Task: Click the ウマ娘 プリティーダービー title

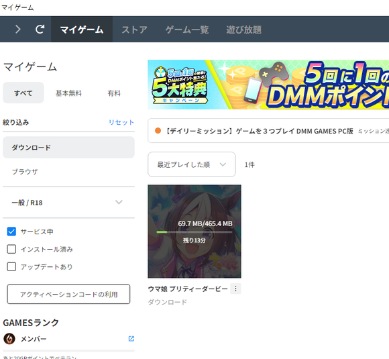Action: coord(188,289)
